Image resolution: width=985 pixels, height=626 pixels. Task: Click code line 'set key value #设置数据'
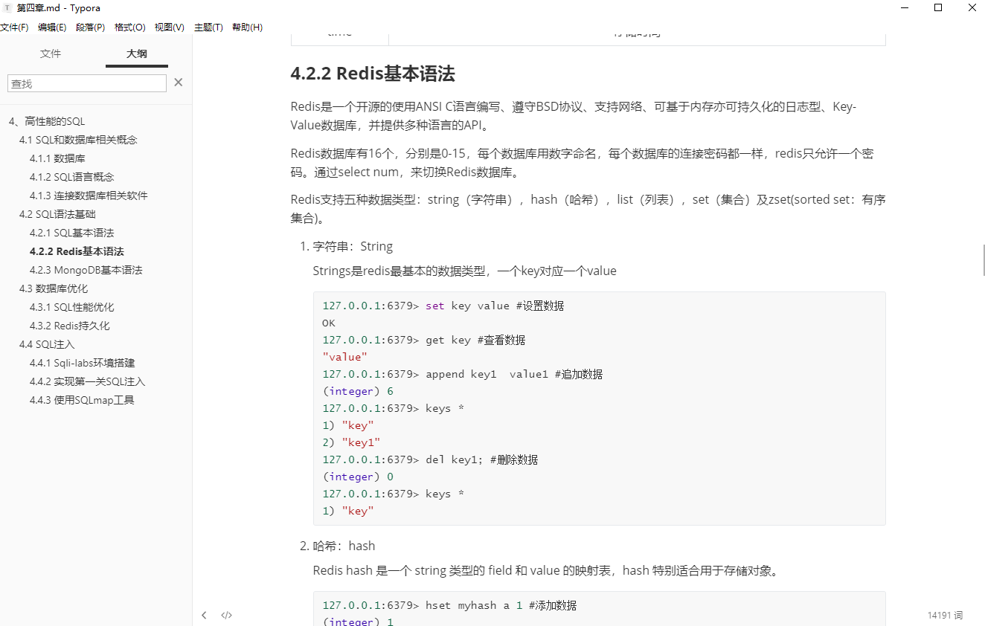pyautogui.click(x=495, y=306)
